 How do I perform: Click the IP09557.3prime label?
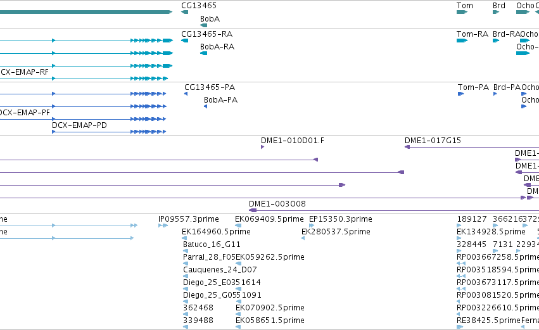pos(188,219)
